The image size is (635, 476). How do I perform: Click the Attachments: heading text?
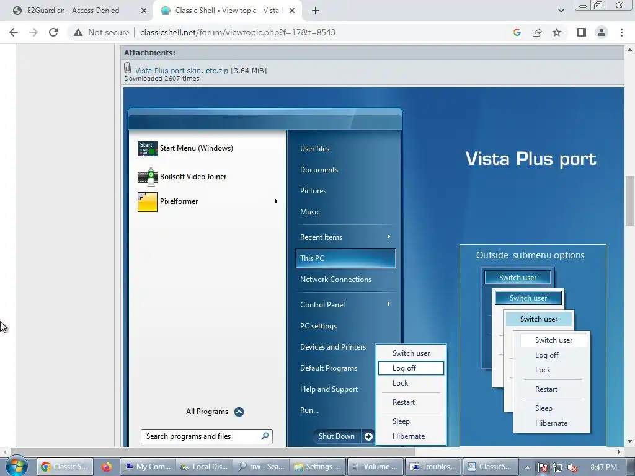[149, 53]
